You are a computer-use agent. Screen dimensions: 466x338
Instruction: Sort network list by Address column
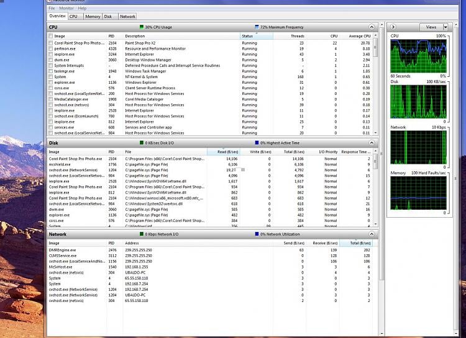point(198,243)
